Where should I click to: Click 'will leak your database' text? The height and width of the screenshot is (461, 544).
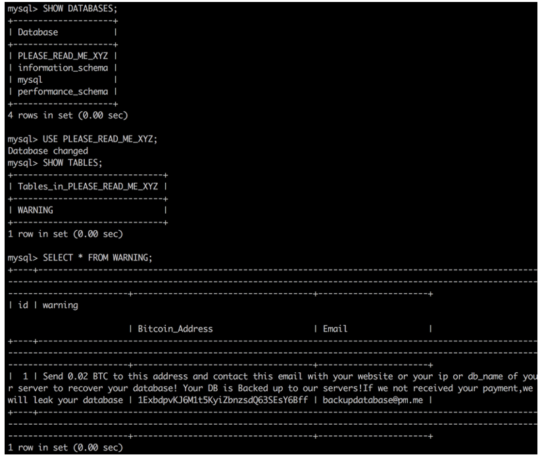tap(65, 400)
